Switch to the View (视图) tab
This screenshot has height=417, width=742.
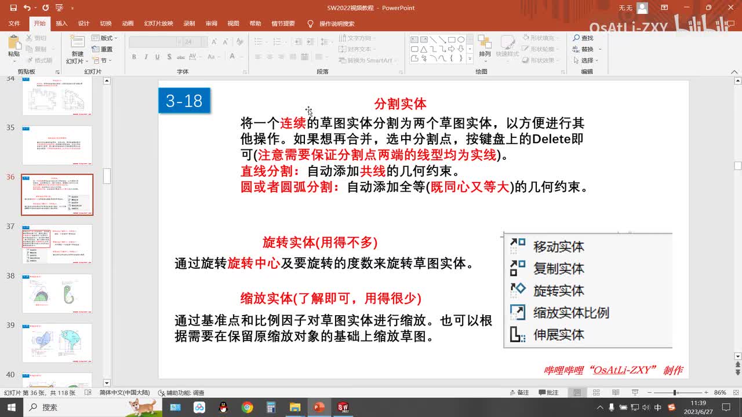233,24
